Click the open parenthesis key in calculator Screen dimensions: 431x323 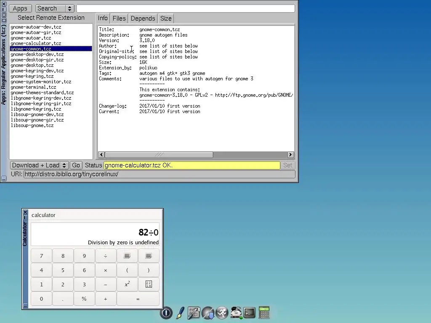(127, 270)
